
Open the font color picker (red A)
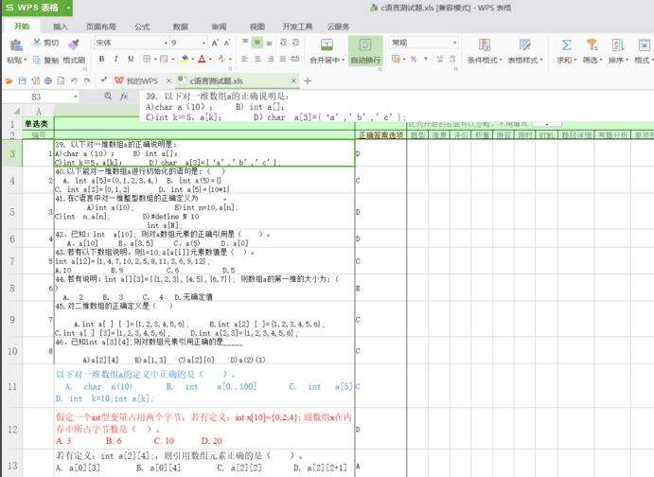coord(202,60)
